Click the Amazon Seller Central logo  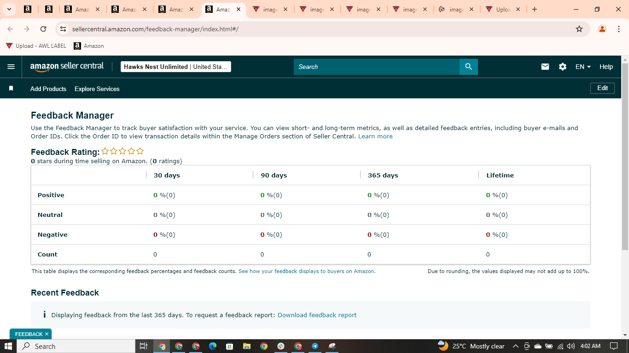point(67,67)
